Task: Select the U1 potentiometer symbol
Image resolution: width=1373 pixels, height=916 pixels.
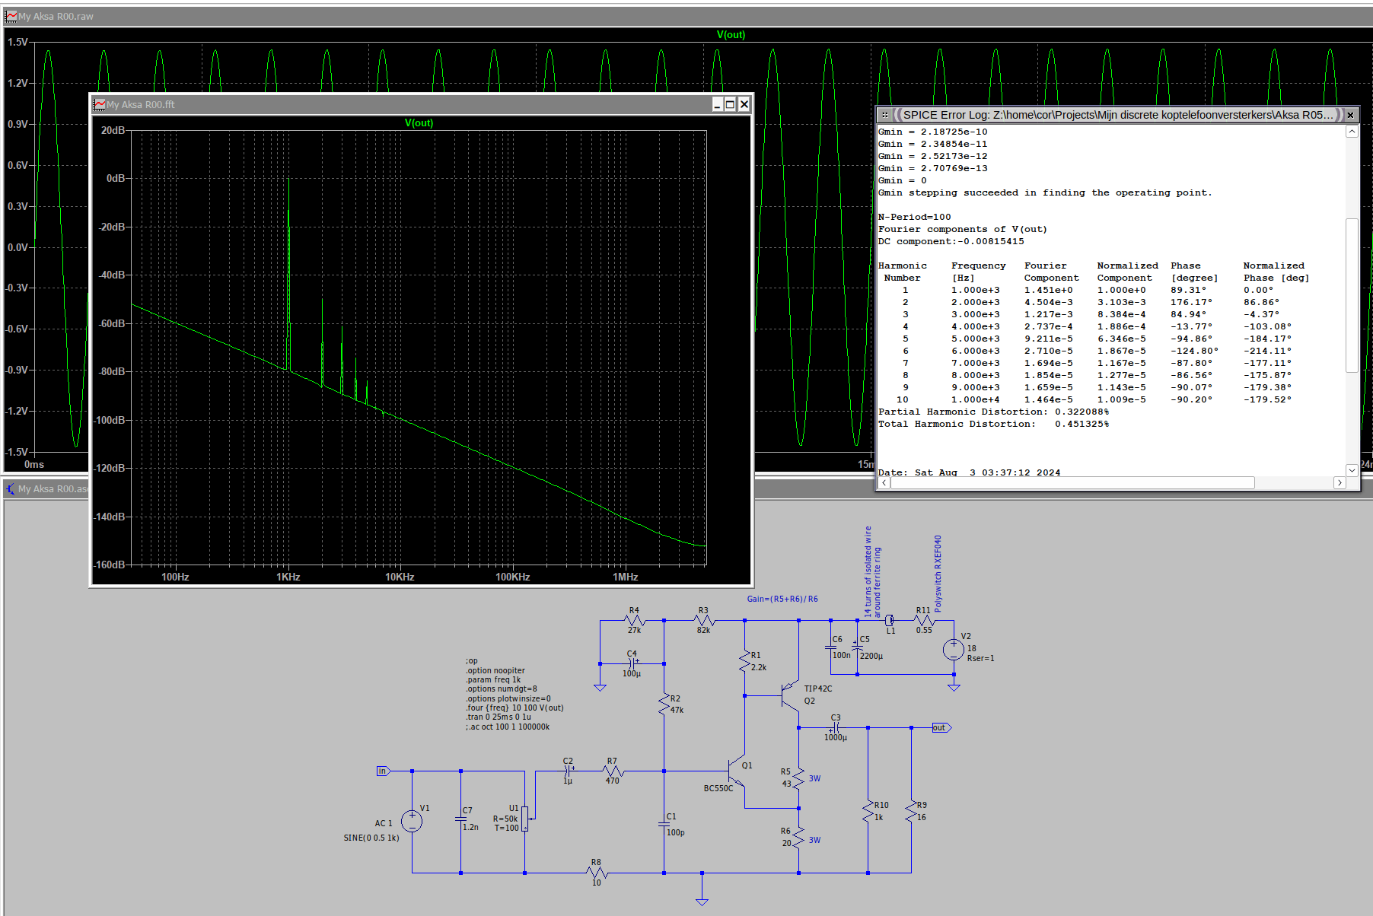Action: [526, 819]
